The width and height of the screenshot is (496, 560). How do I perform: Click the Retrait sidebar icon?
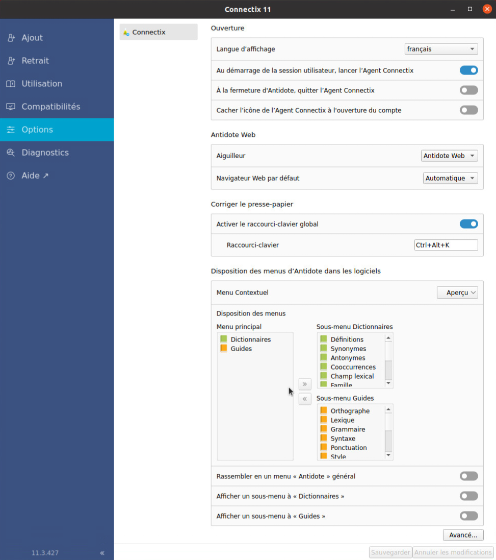(11, 61)
